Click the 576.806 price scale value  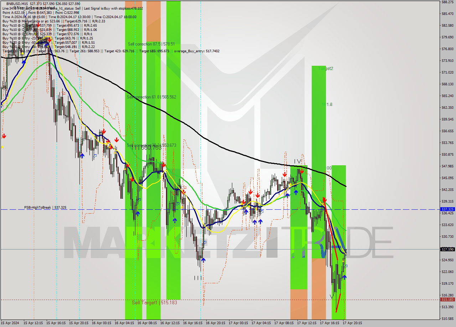[447, 49]
